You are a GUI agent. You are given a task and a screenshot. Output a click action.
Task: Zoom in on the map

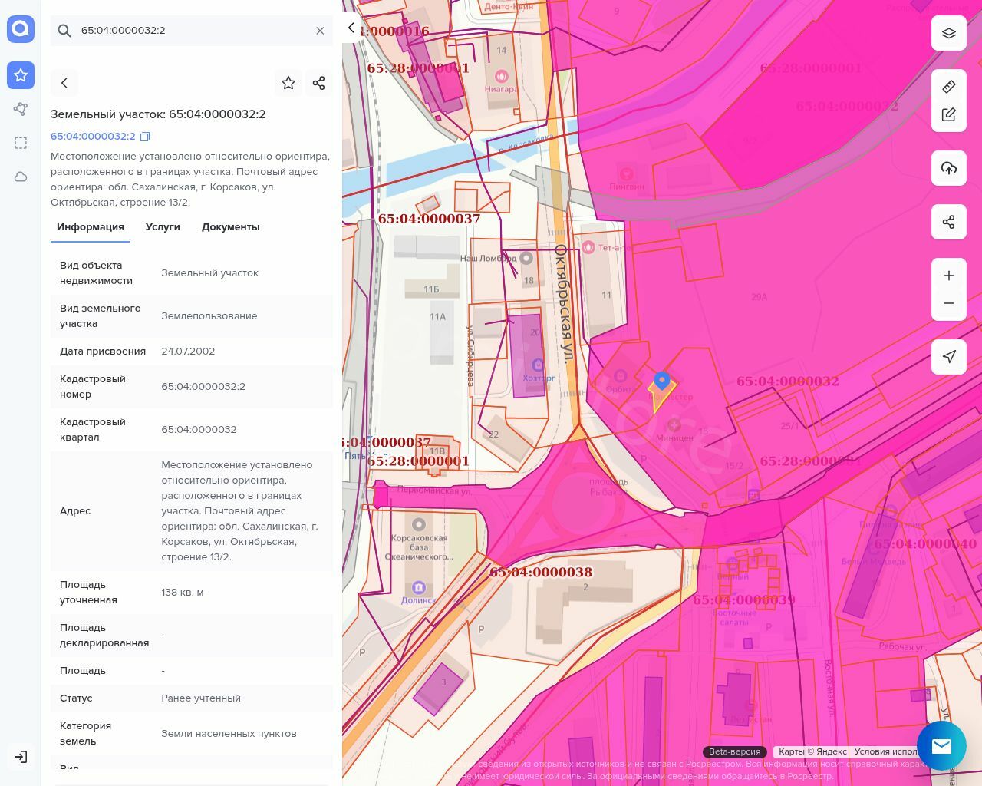coord(948,276)
